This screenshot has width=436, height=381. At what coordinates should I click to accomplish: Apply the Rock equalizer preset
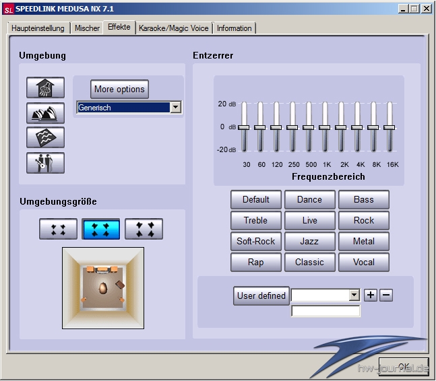tap(364, 220)
